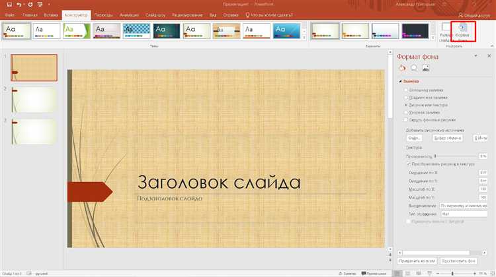Open the Анимация tab
This screenshot has width=496, height=277.
click(129, 15)
